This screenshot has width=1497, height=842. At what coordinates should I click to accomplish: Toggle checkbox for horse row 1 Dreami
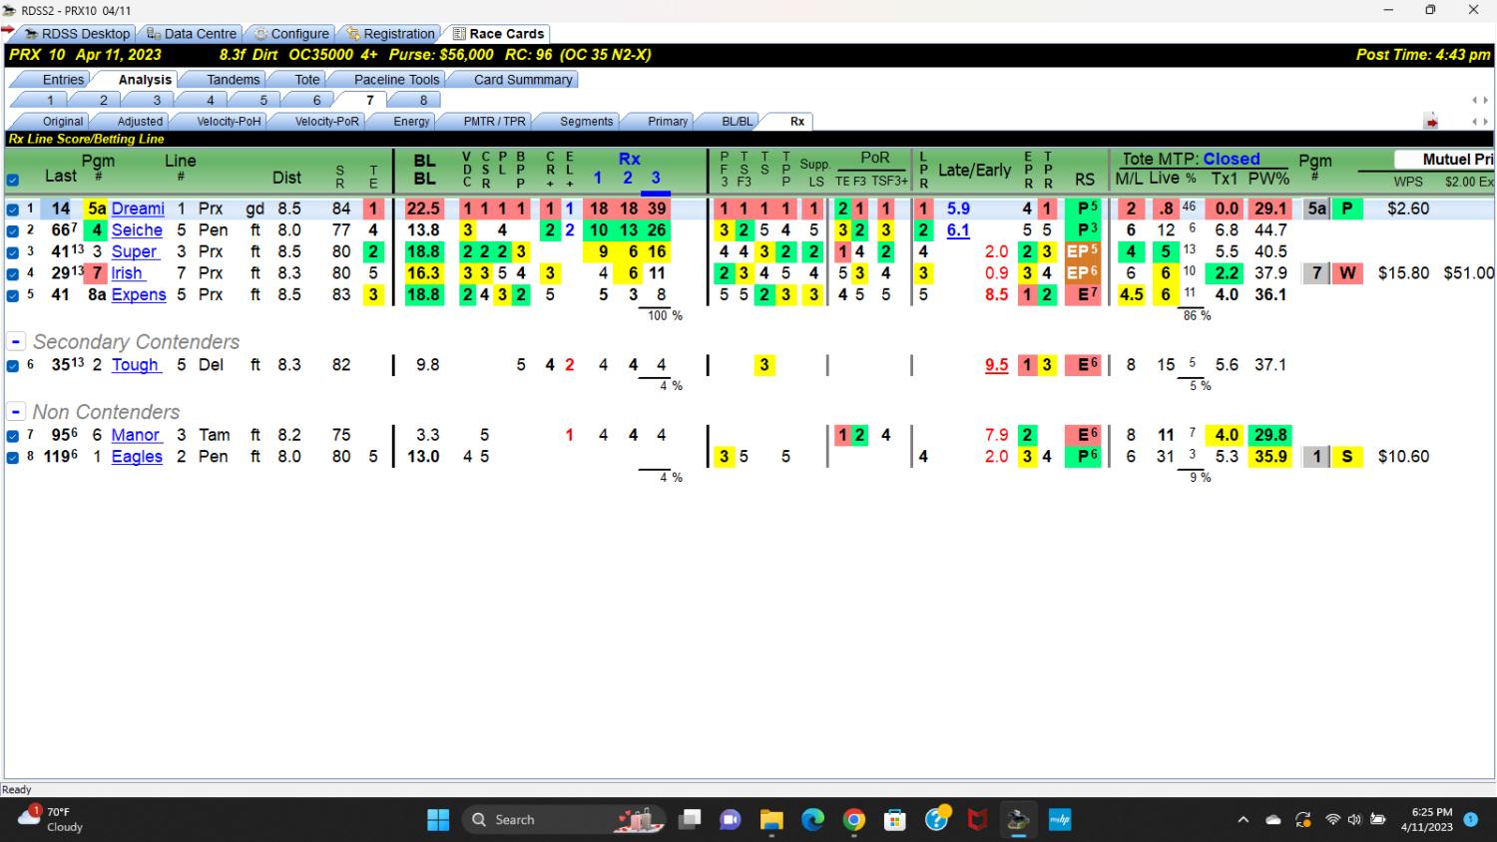pos(13,210)
